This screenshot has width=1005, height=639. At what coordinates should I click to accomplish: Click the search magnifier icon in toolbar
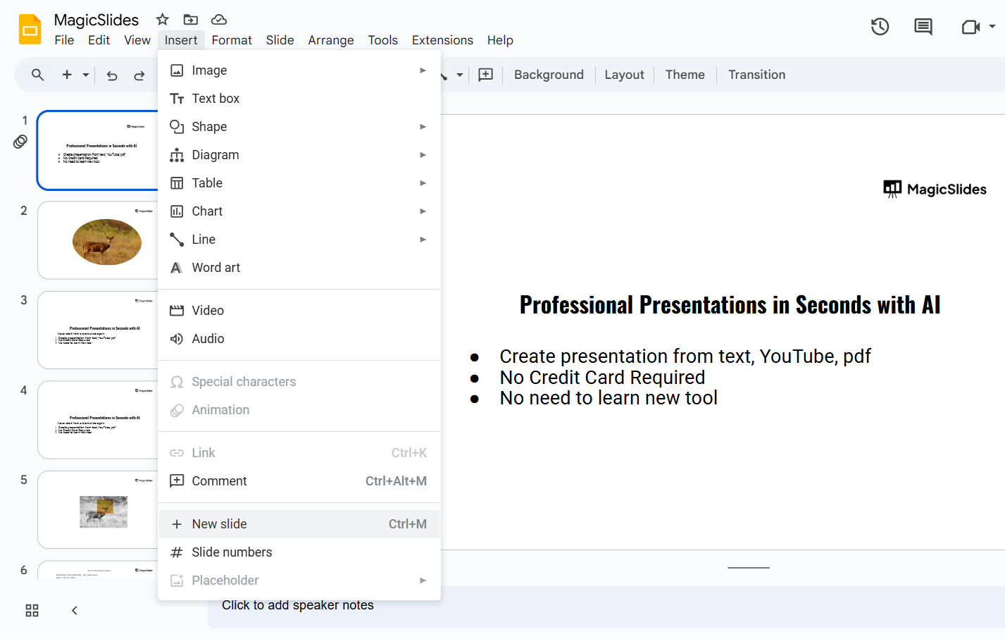click(38, 75)
